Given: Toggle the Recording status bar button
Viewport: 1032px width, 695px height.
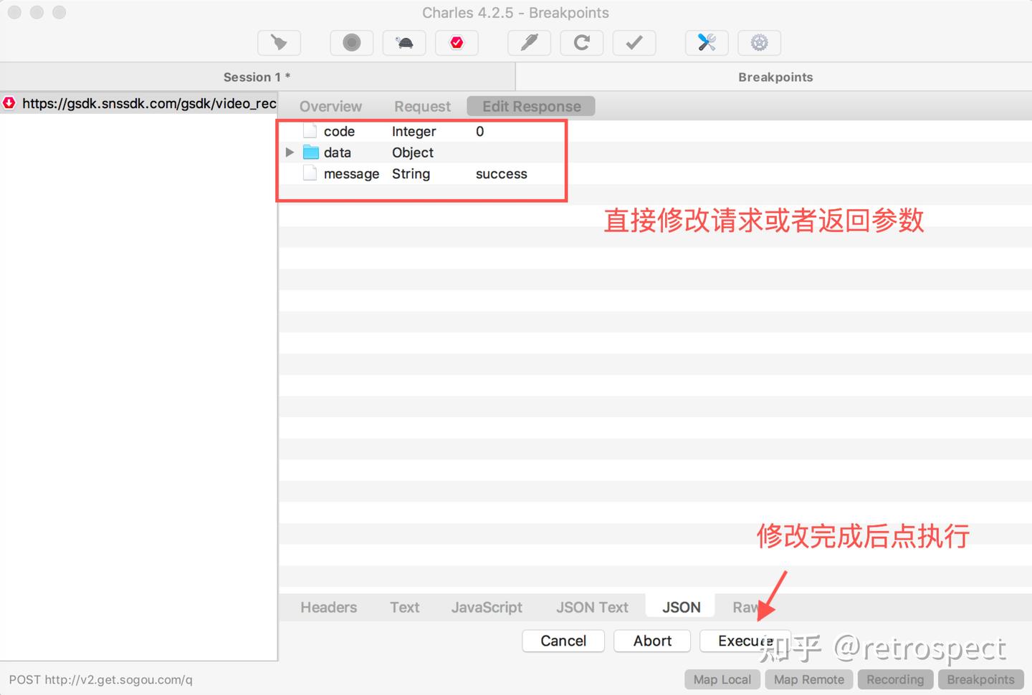Looking at the screenshot, I should [x=895, y=679].
